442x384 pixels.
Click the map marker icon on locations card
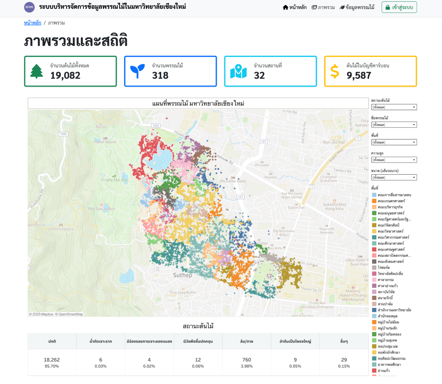(238, 71)
